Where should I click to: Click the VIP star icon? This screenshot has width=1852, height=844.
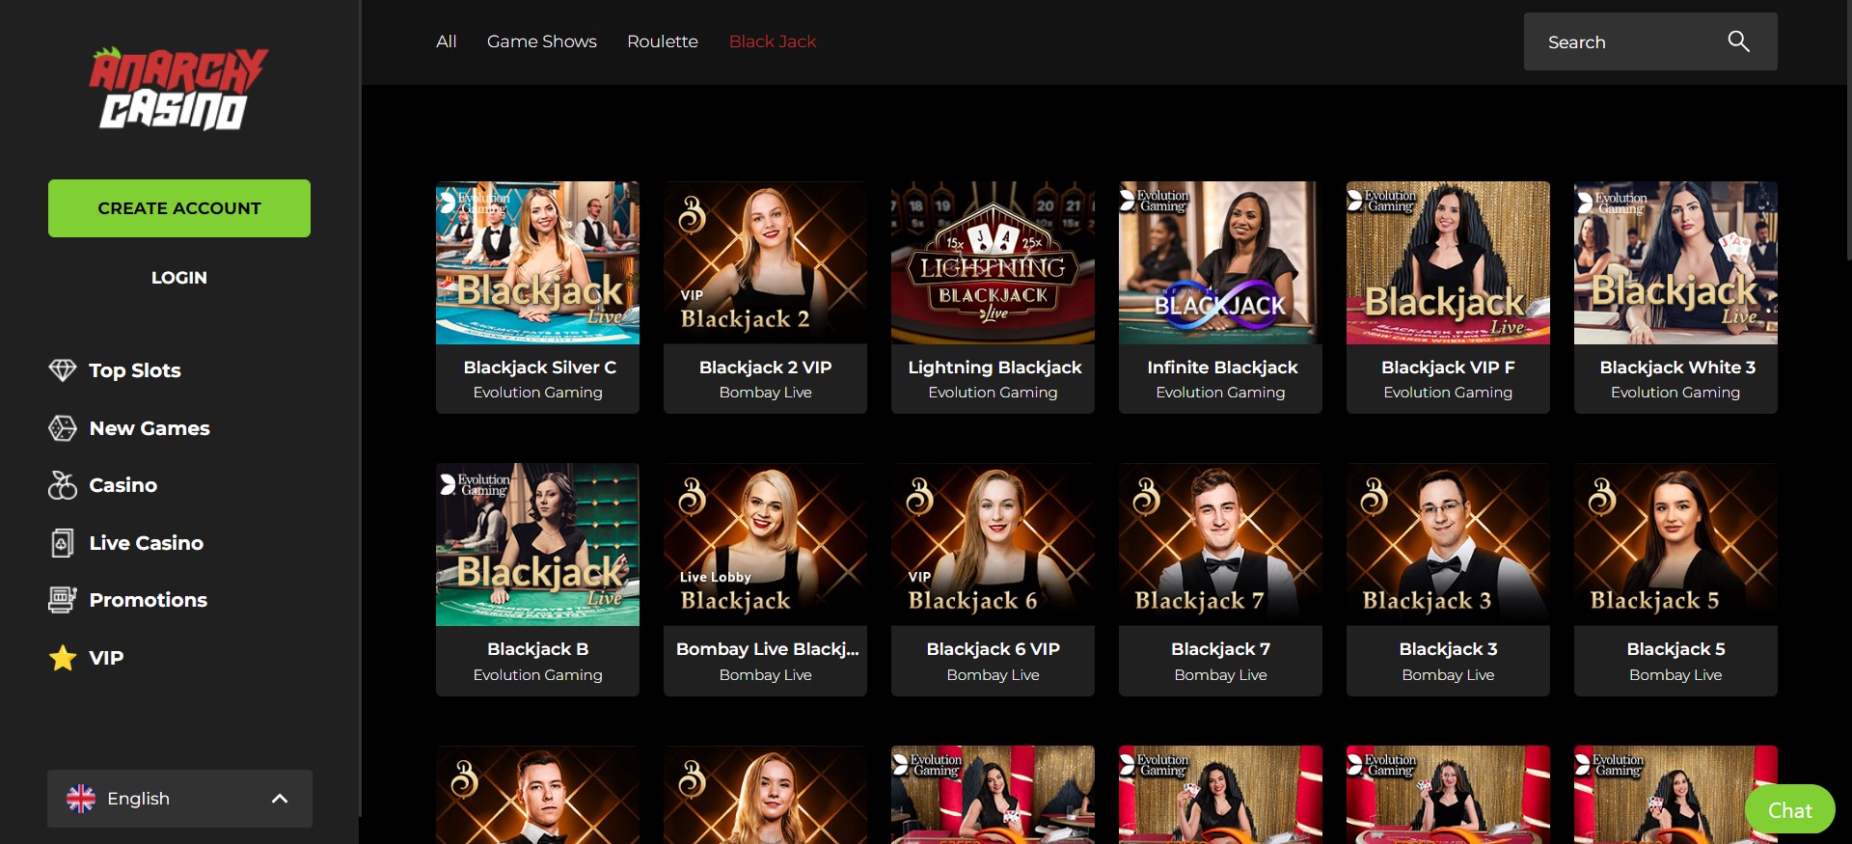[x=63, y=658]
